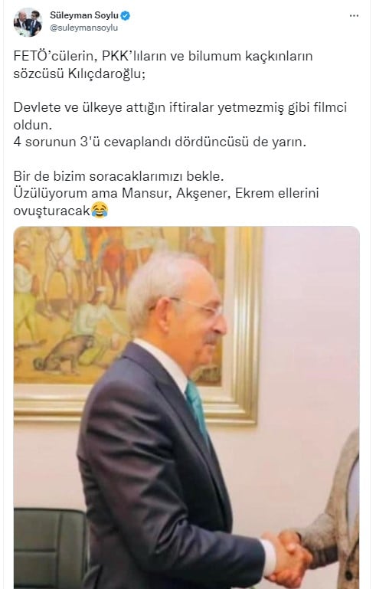This screenshot has width=376, height=589.
Task: Click the laughing-crying emoji after ovuşturacak
Action: pyautogui.click(x=100, y=211)
